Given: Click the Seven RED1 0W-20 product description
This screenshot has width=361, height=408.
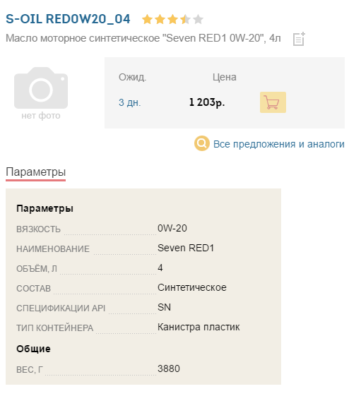Looking at the screenshot, I should (143, 38).
